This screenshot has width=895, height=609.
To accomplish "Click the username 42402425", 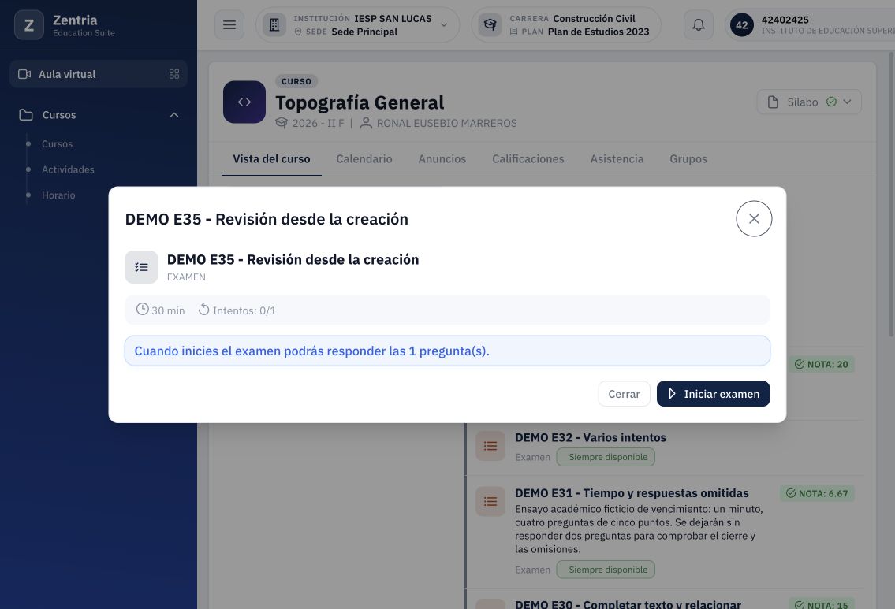I will [x=785, y=20].
